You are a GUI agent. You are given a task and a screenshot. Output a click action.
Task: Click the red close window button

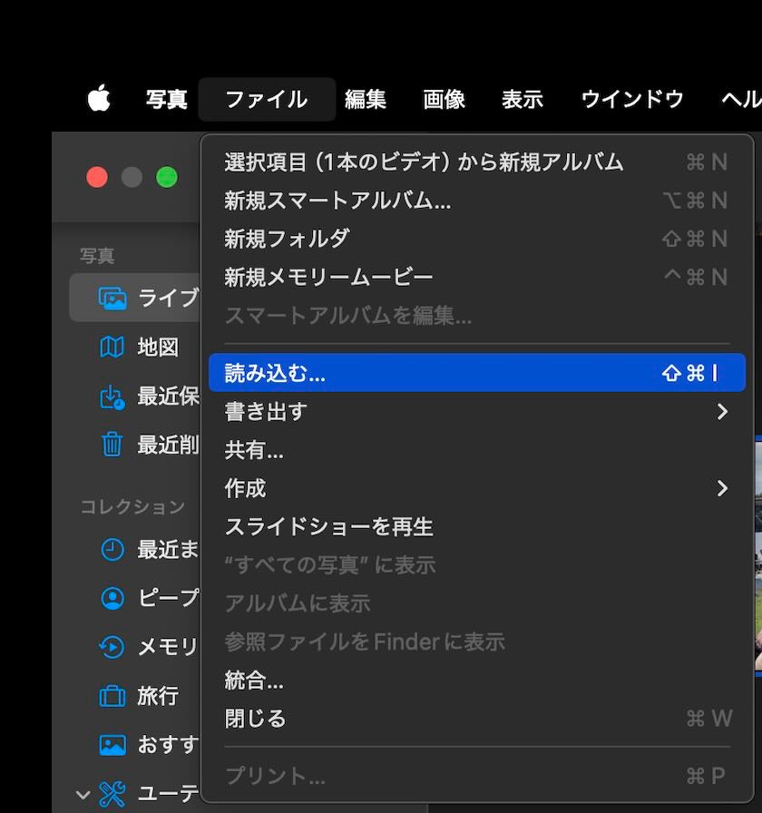97,177
